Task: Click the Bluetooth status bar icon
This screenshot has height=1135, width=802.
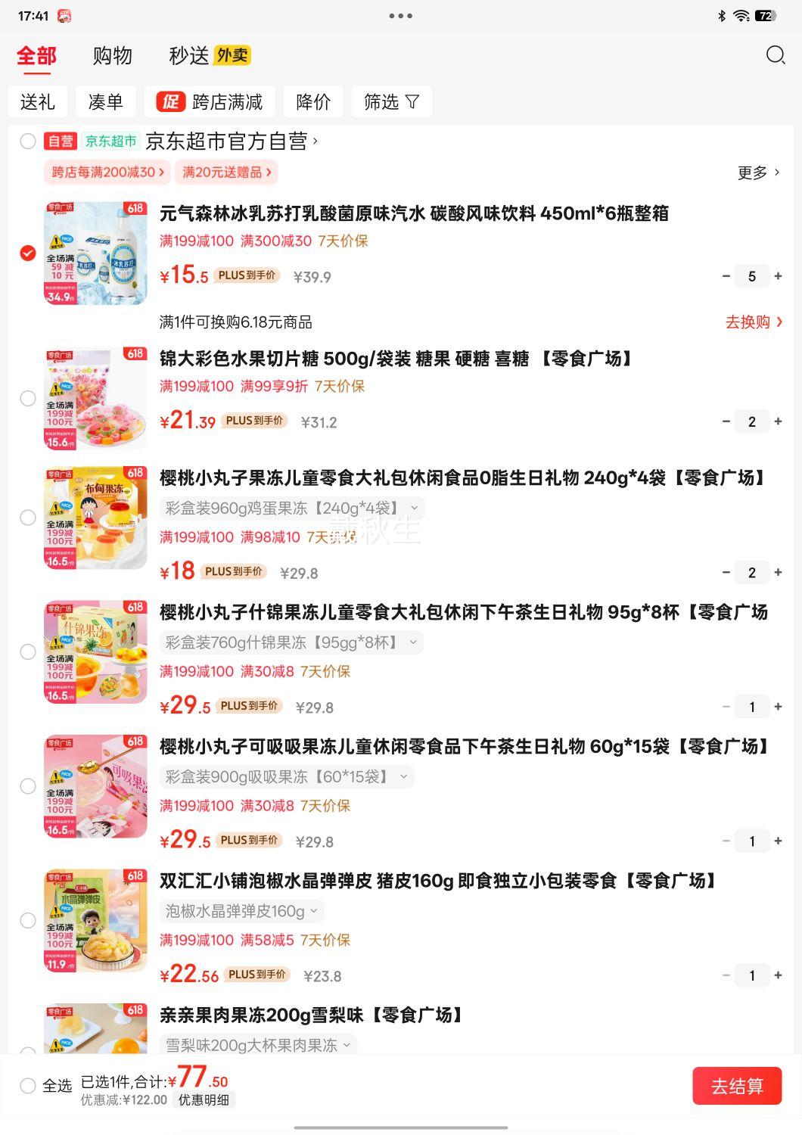Action: pyautogui.click(x=721, y=16)
